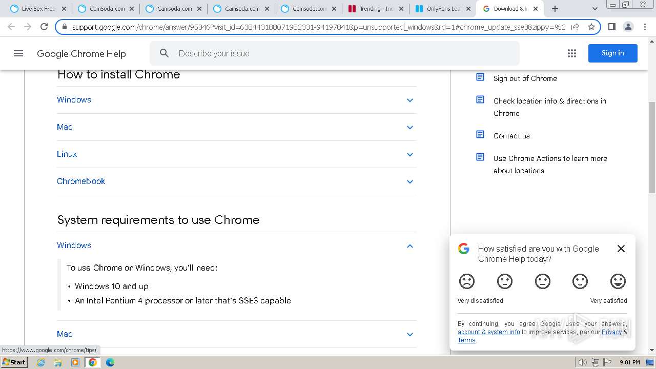Click document icon beside Sign out of Chrome
Viewport: 656px width, 369px height.
click(x=480, y=77)
